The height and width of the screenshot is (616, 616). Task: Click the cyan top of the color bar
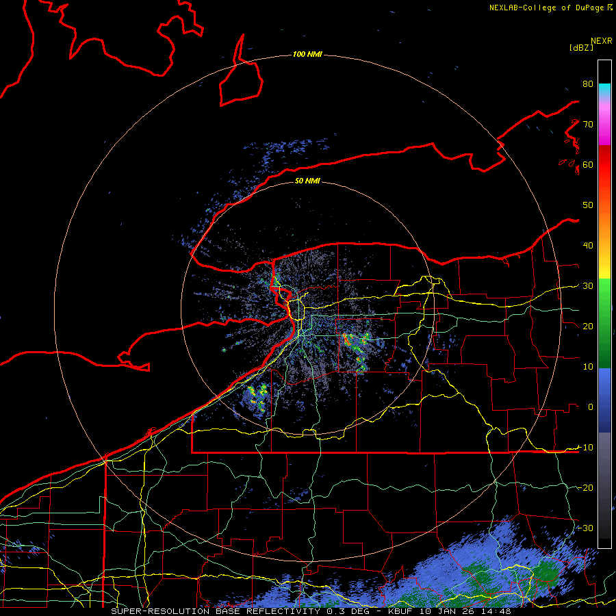(x=604, y=89)
